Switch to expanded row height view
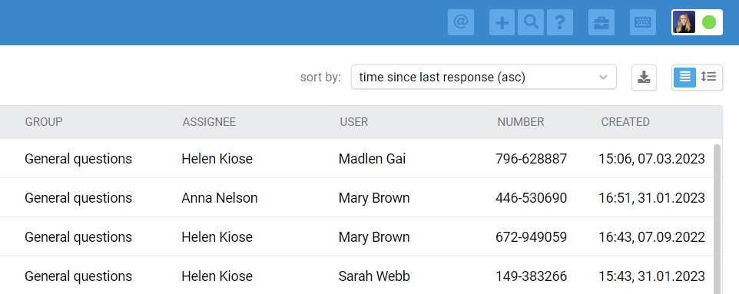739x294 pixels. tap(709, 77)
